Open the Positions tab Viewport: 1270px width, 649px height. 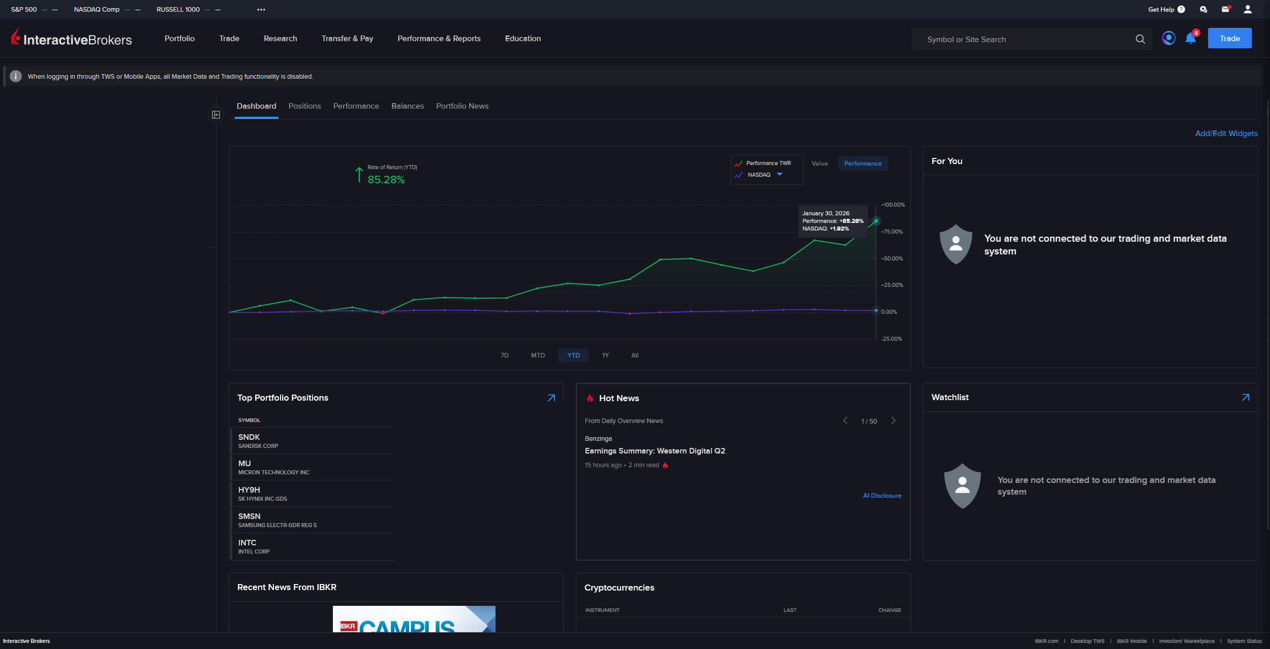(304, 106)
